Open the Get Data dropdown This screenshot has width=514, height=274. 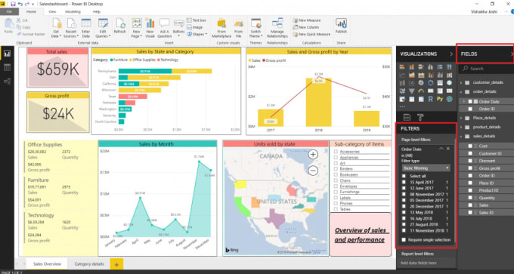(57, 28)
